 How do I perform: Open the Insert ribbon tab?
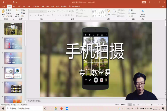click(14, 6)
